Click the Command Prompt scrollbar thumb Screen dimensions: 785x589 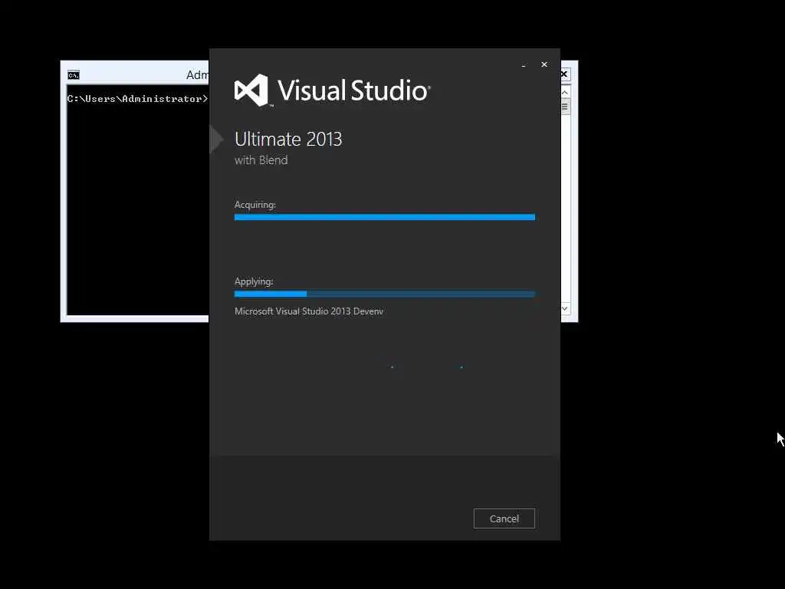565,107
